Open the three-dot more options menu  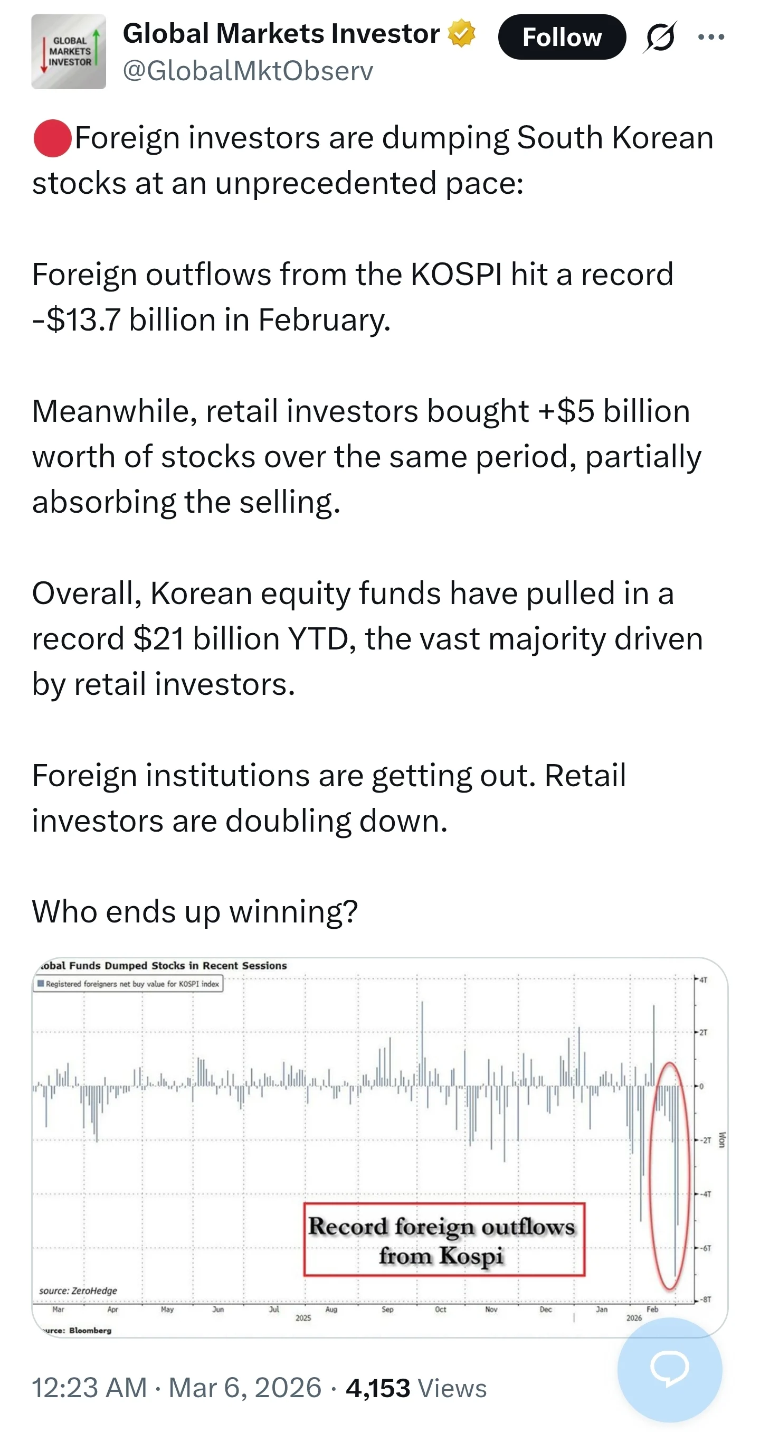711,37
